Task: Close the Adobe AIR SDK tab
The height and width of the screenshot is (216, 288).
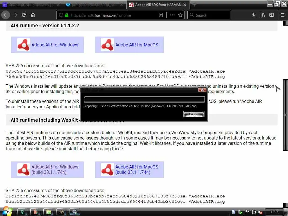Action: pos(185,5)
